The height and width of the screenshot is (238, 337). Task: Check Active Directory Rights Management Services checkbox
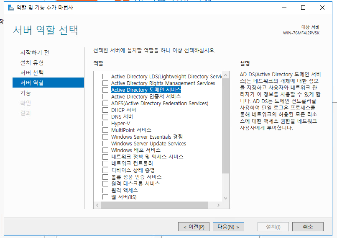pos(105,83)
